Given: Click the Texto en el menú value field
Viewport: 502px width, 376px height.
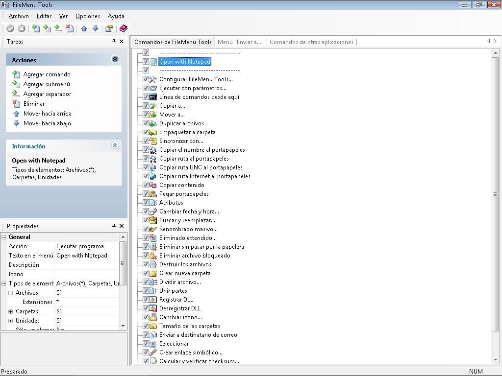Looking at the screenshot, I should coord(87,256).
